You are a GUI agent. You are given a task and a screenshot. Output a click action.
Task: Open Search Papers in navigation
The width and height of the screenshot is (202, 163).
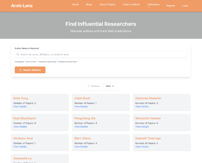[x=108, y=5]
